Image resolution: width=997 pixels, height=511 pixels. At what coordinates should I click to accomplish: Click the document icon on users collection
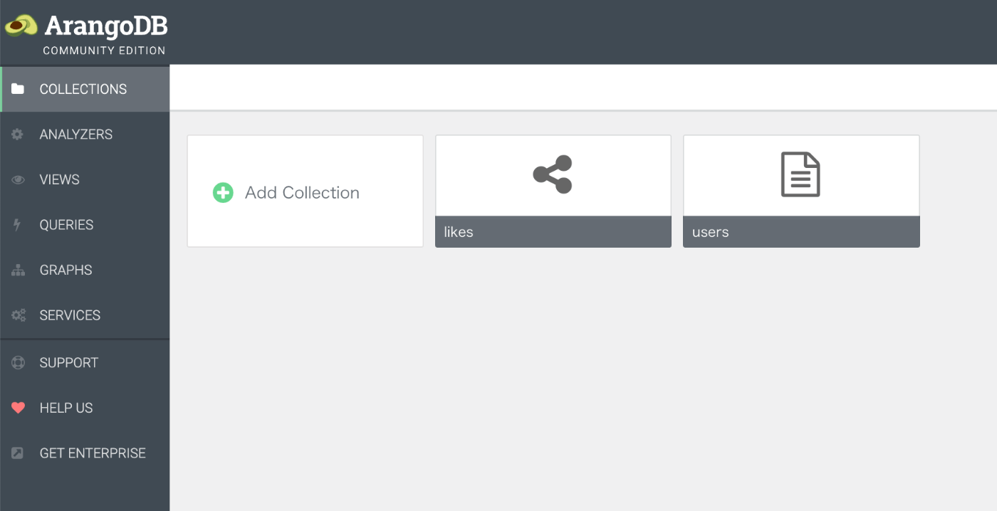click(x=800, y=174)
